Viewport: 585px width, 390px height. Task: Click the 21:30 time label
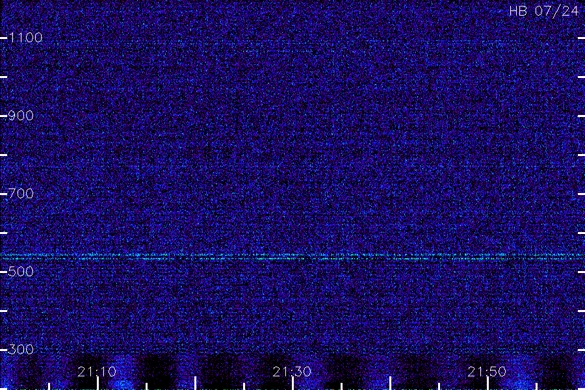292,372
